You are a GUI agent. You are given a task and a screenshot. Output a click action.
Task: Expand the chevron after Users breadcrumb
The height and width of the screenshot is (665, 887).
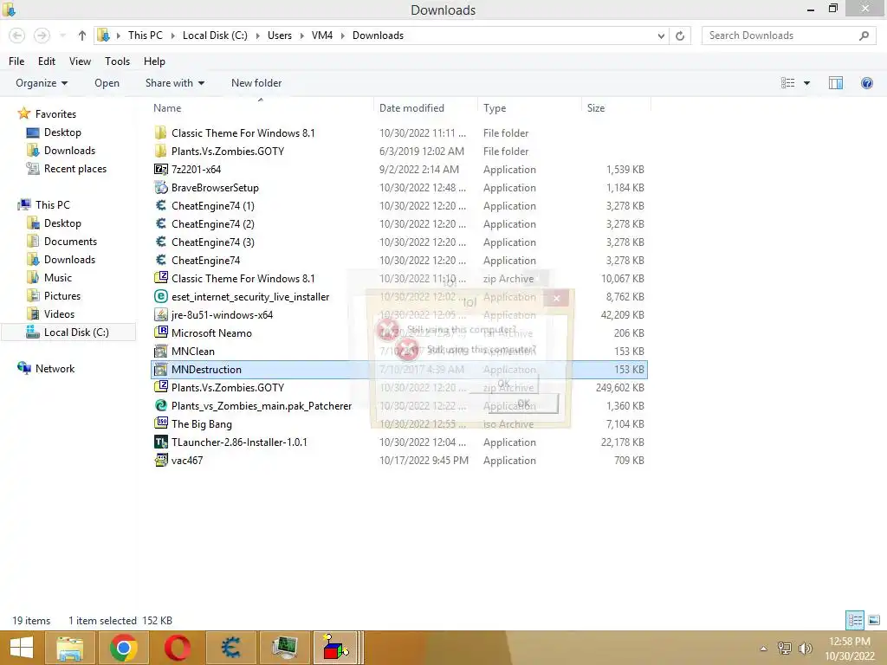tap(301, 36)
